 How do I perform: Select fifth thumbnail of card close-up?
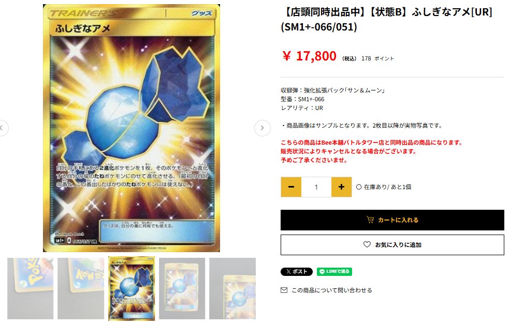[x=232, y=288]
